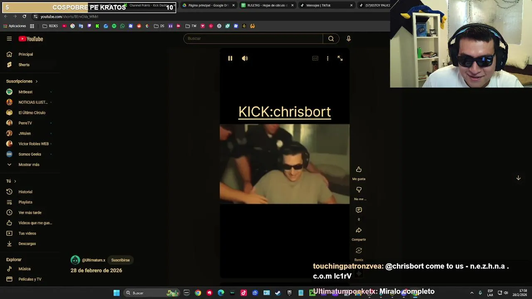The image size is (532, 299).
Task: Click the search magnifier button
Action: 331,39
